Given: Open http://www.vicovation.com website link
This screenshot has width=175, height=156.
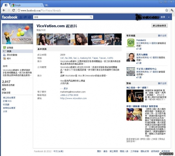Looking at the screenshot, I should tap(74, 98).
